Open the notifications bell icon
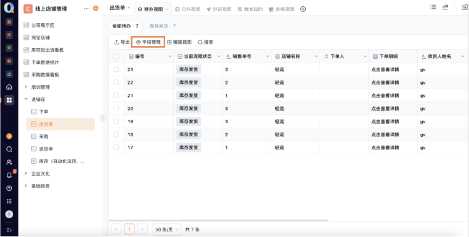Viewport: 469px width, 237px height. [x=9, y=175]
